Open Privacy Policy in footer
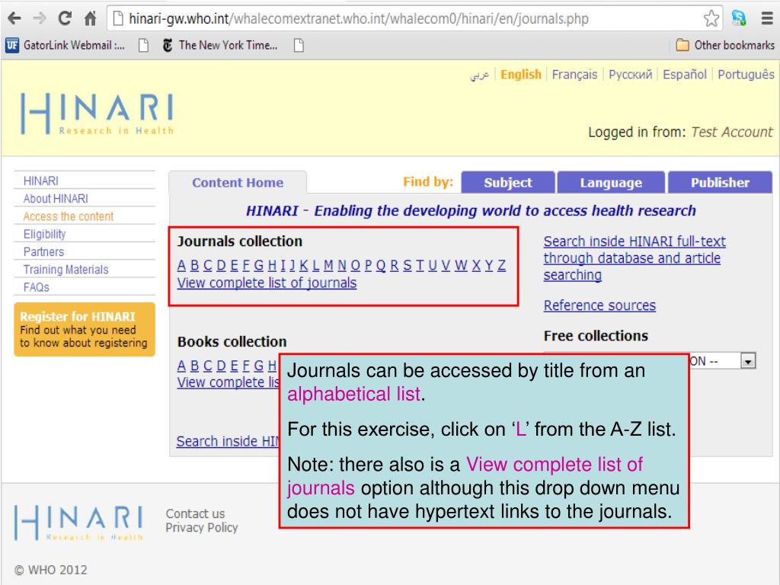This screenshot has width=780, height=585. (x=201, y=528)
